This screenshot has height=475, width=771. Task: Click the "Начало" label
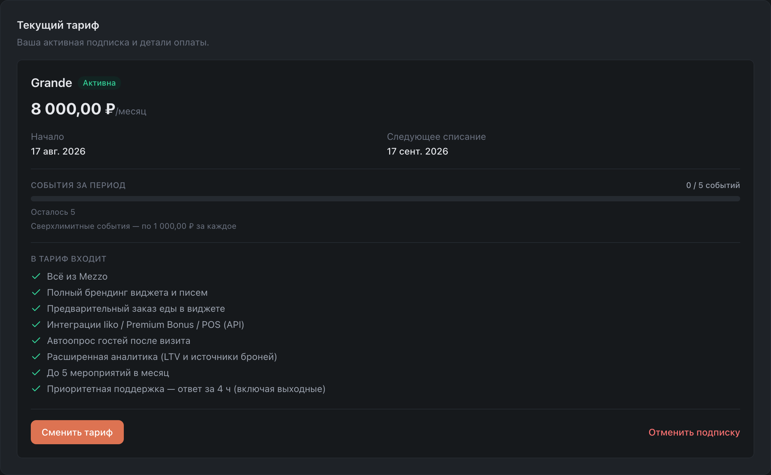tap(48, 136)
